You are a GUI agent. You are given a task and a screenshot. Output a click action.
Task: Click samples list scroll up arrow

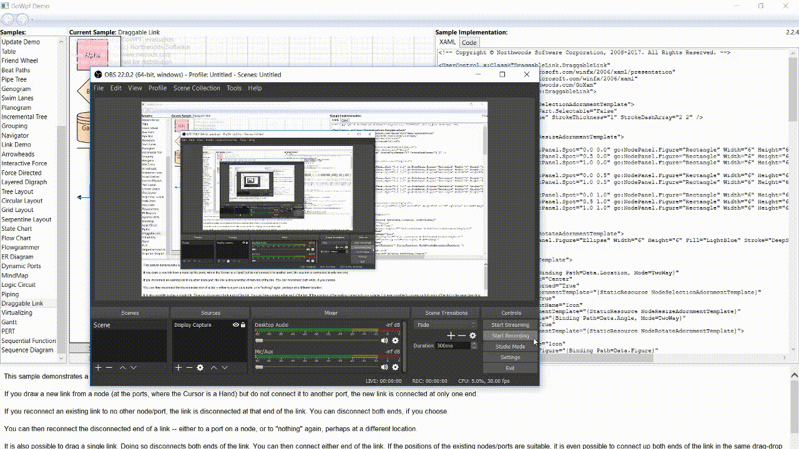tap(61, 41)
